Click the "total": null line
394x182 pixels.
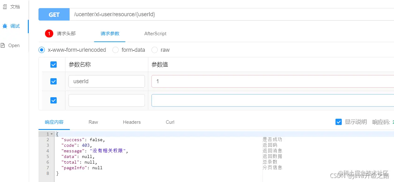79,162
